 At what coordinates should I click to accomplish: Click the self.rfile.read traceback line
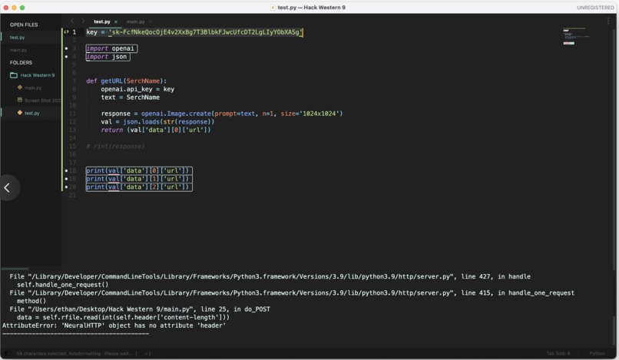pyautogui.click(x=123, y=317)
